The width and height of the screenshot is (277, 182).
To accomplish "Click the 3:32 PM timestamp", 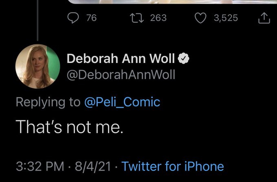I will click(40, 166).
